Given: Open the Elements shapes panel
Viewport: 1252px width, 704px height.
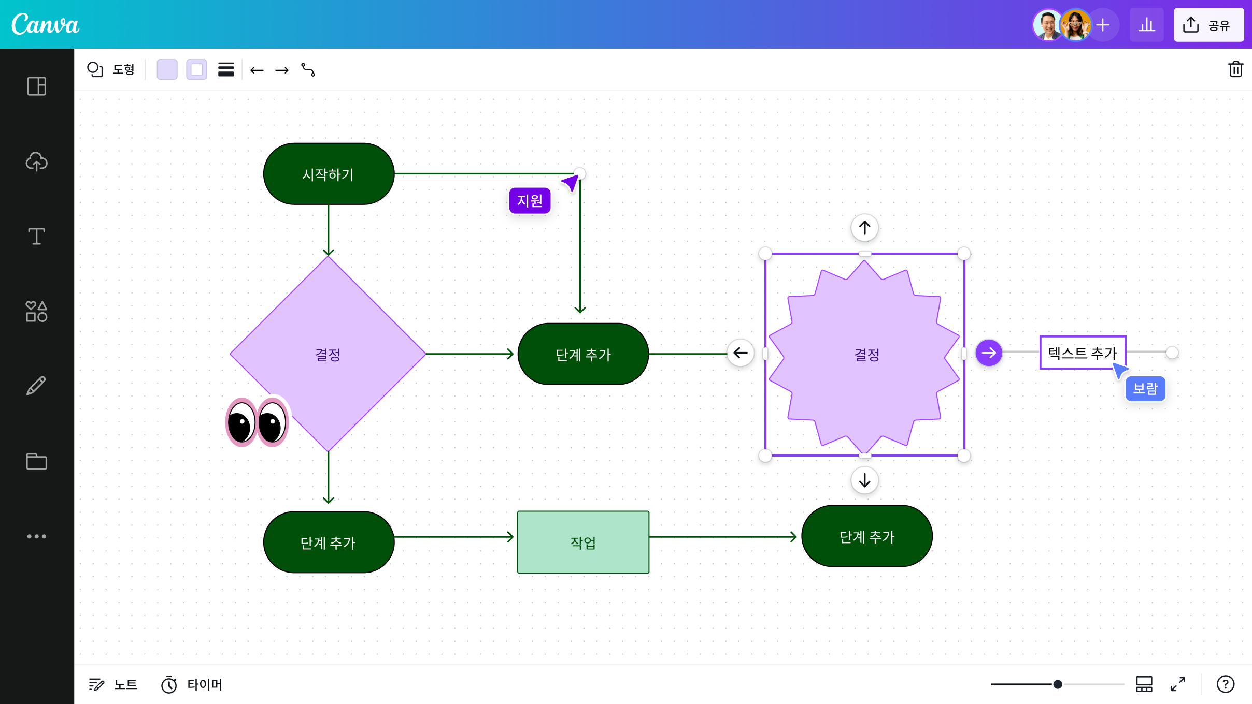Looking at the screenshot, I should pyautogui.click(x=36, y=312).
